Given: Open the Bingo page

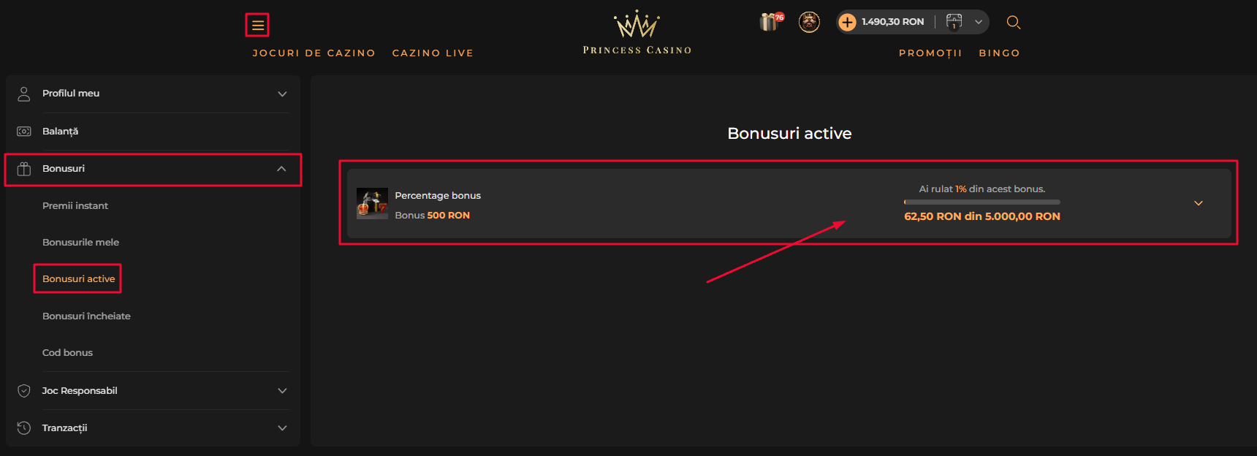Looking at the screenshot, I should click(x=999, y=53).
